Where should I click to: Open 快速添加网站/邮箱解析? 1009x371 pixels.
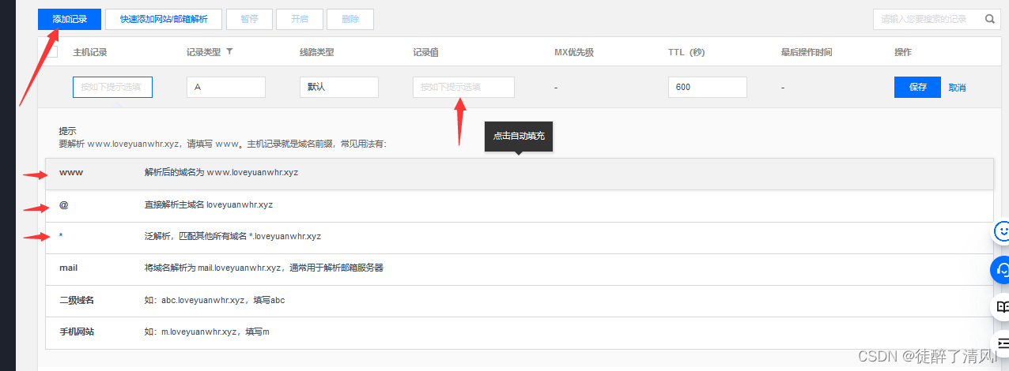(163, 19)
